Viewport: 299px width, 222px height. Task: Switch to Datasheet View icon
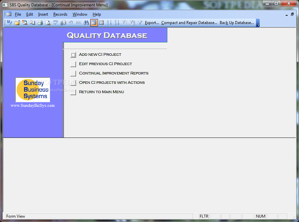(x=101, y=23)
